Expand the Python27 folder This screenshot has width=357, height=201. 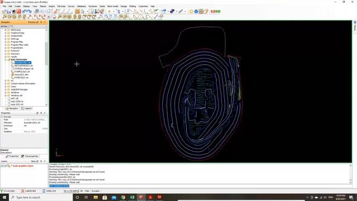pos(6,51)
